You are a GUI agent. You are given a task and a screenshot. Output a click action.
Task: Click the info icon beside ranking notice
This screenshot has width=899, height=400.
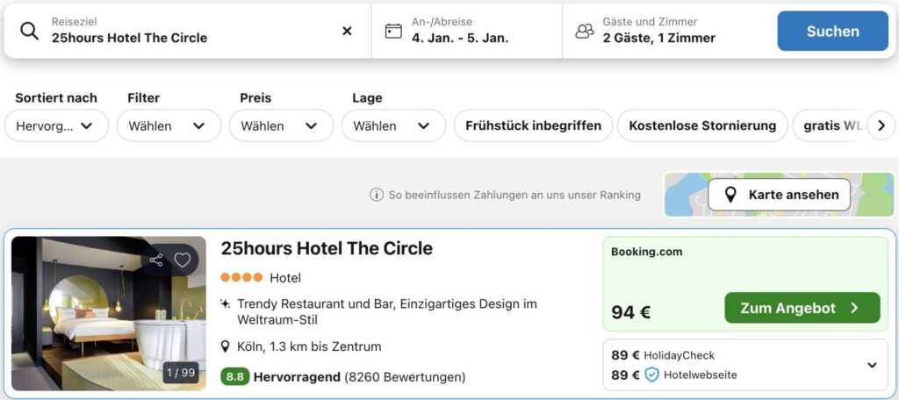(x=376, y=195)
